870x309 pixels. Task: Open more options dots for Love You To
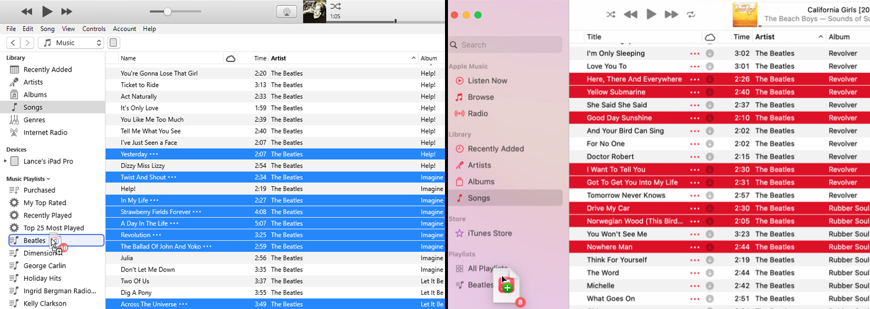(x=695, y=66)
